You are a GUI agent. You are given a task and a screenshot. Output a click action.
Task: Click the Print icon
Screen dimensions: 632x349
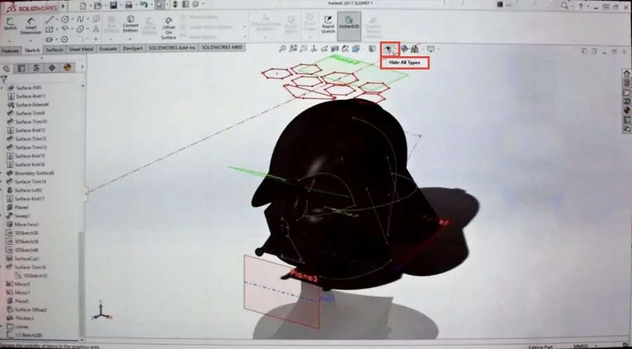129,5
